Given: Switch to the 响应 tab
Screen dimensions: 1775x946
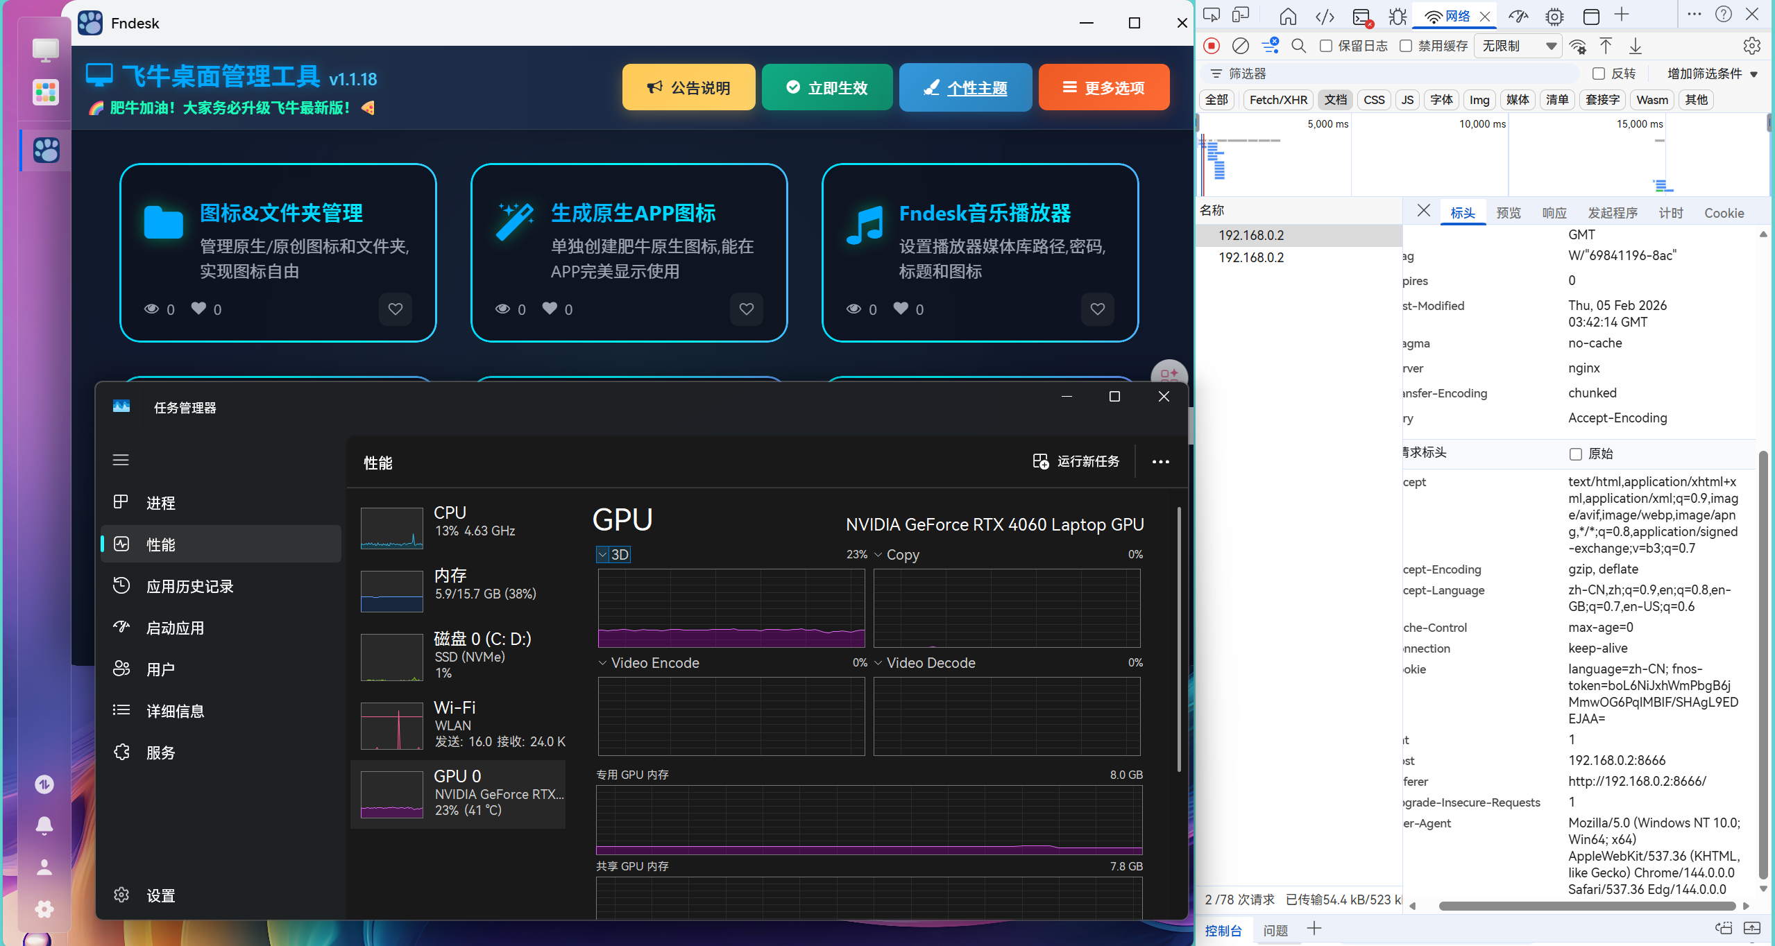Looking at the screenshot, I should (x=1554, y=213).
